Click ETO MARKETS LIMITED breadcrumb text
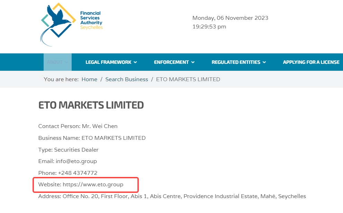The width and height of the screenshot is (343, 213). tap(188, 79)
